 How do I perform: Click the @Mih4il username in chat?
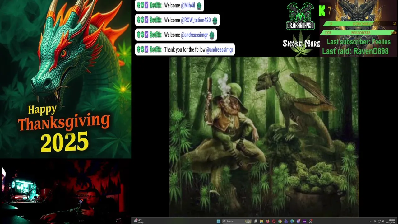pos(188,6)
